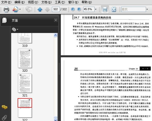The height and width of the screenshot is (121, 152).
Task: Select page 320 thumbnail
Action: pyautogui.click(x=25, y=58)
